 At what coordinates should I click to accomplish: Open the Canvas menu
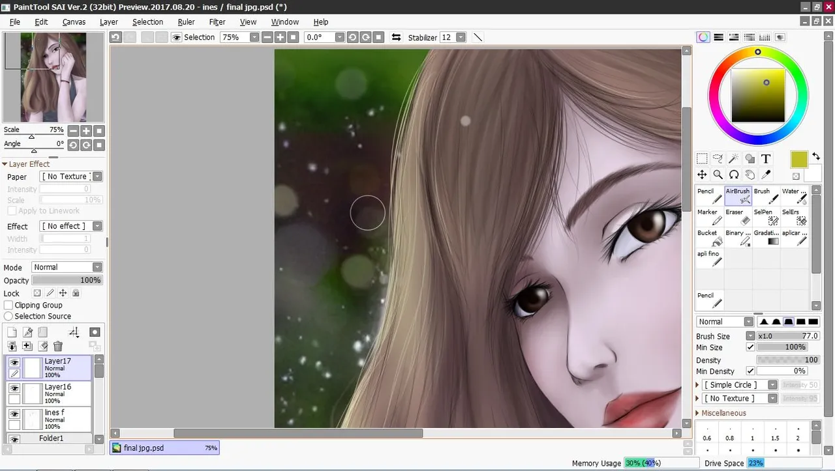pyautogui.click(x=74, y=21)
